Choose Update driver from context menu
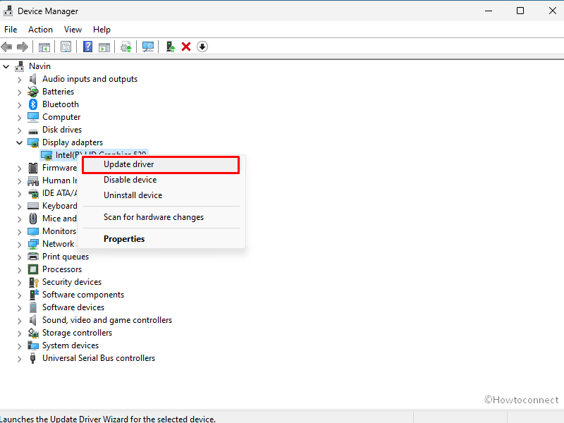This screenshot has height=423, width=564. pos(161,164)
